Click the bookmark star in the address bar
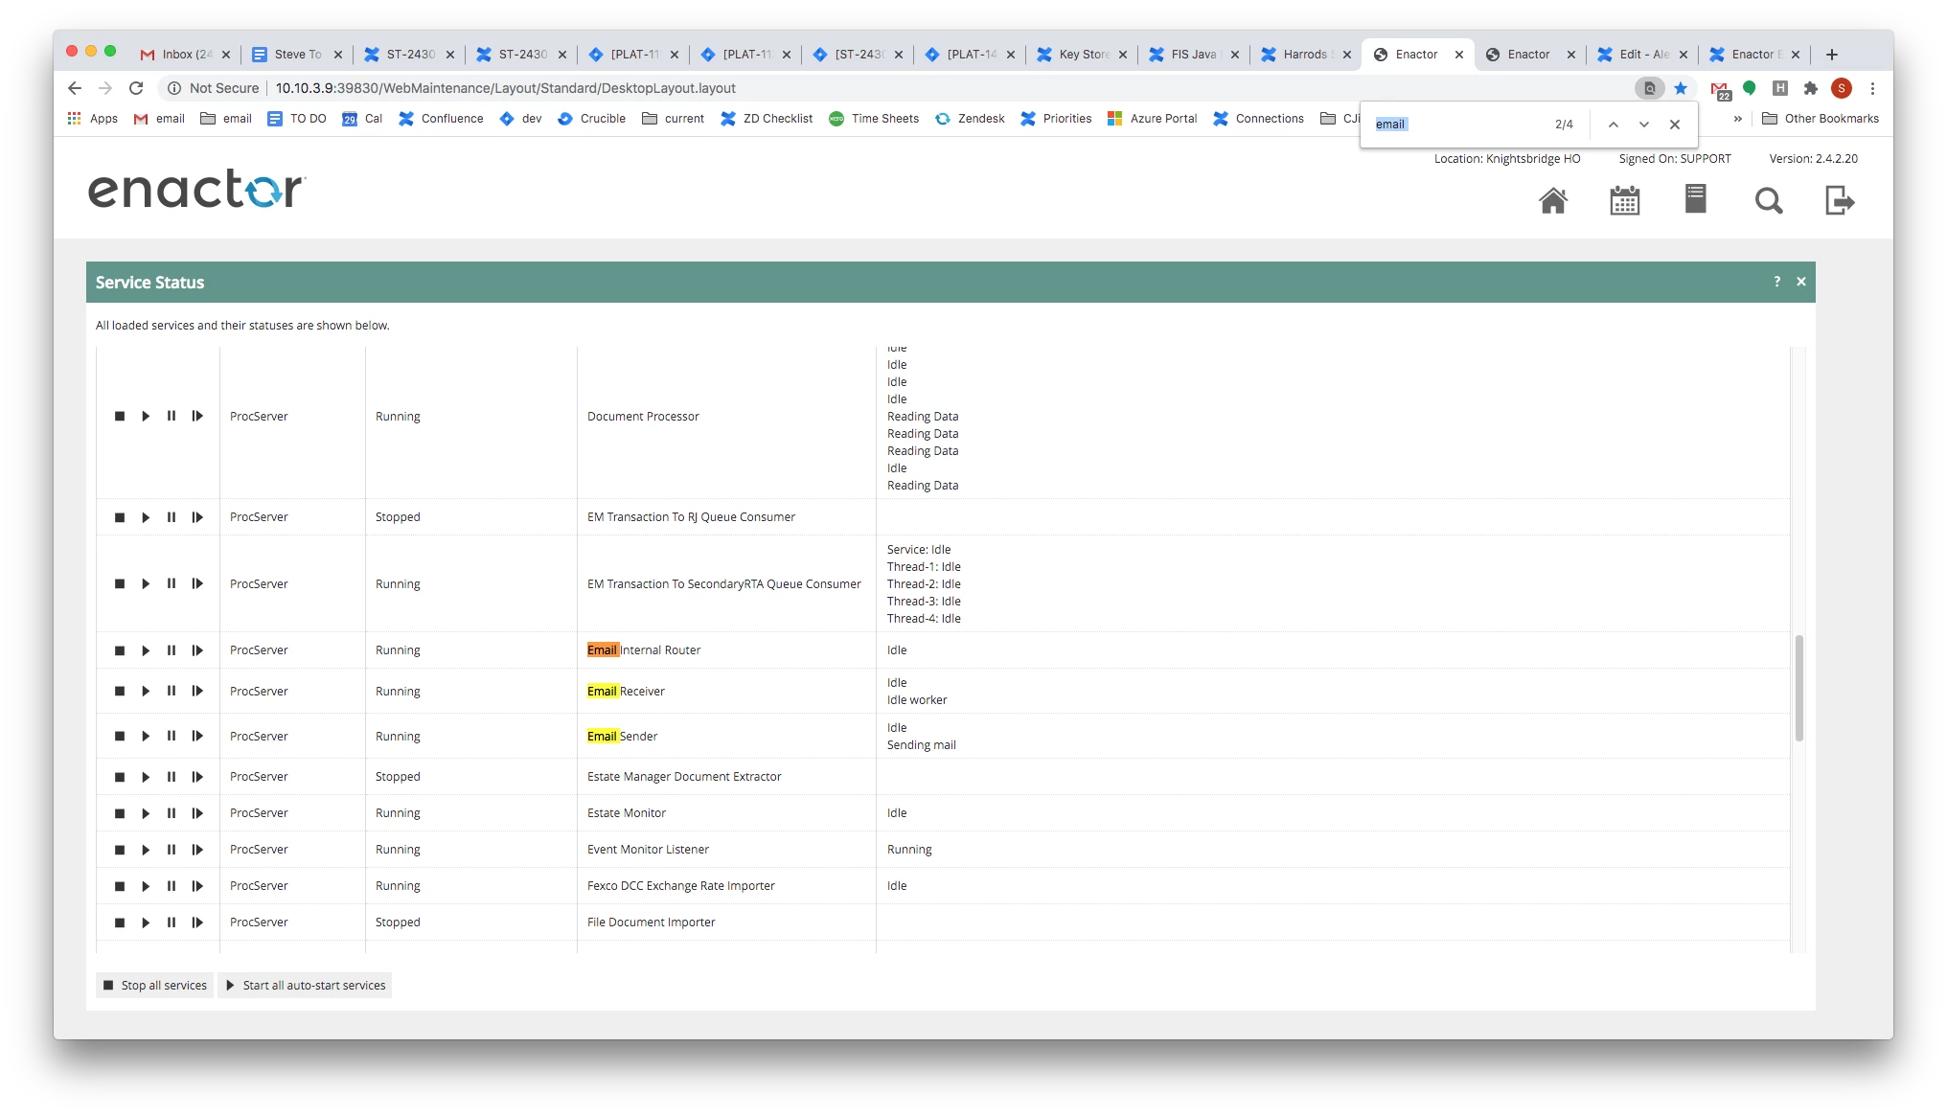This screenshot has width=1947, height=1116. tap(1680, 88)
